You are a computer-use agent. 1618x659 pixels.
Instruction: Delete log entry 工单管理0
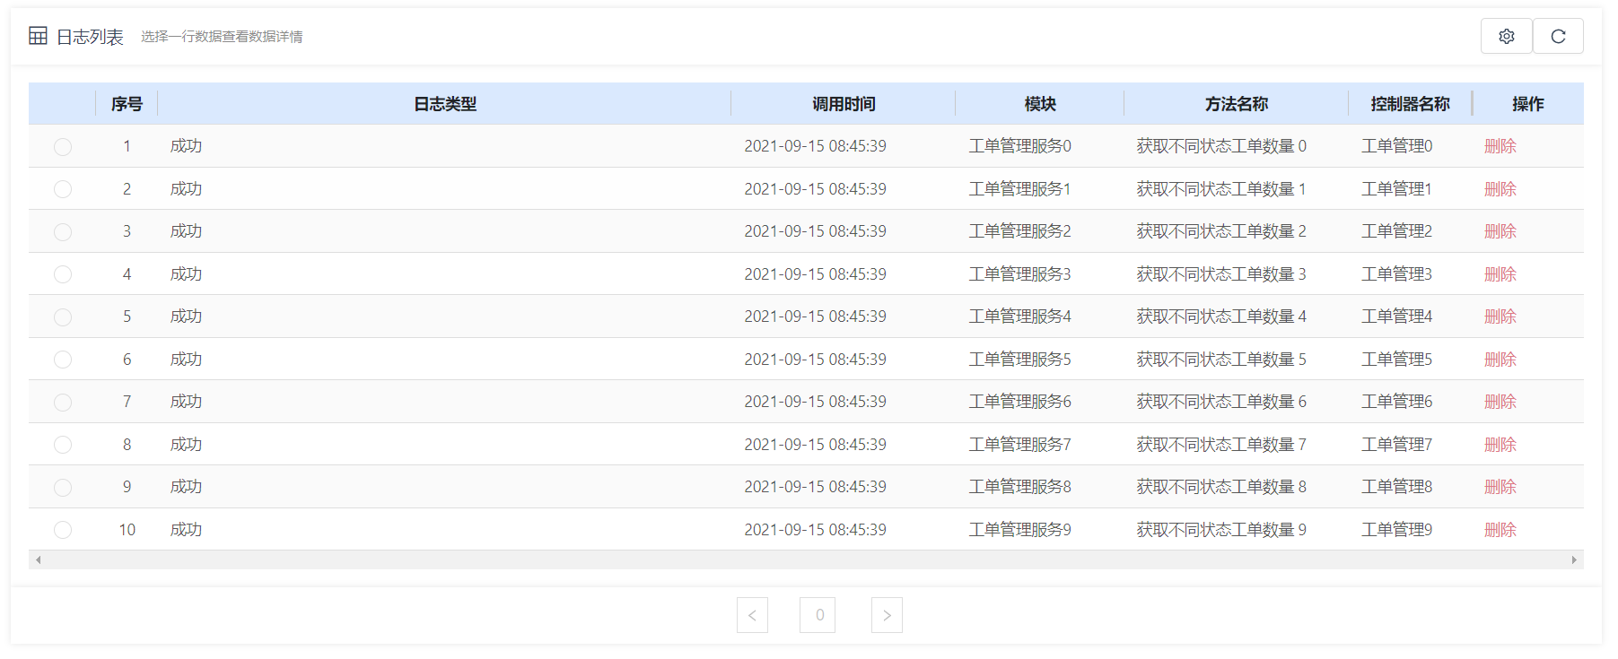coord(1500,146)
